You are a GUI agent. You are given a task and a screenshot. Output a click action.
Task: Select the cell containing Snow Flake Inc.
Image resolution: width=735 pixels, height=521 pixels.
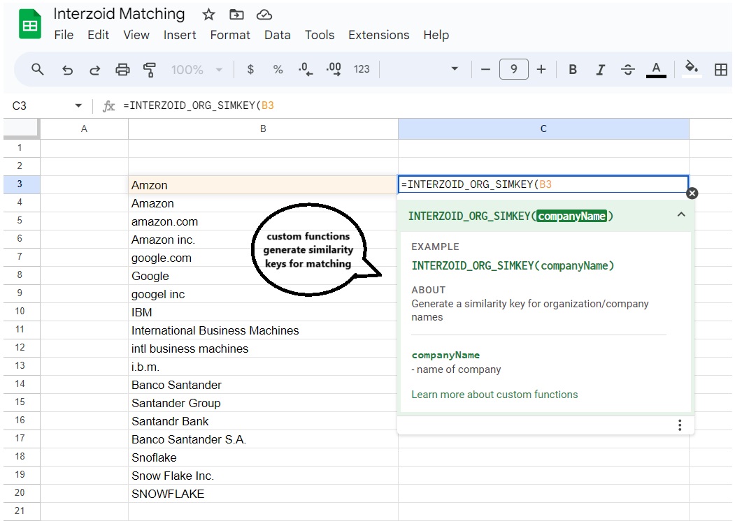263,476
